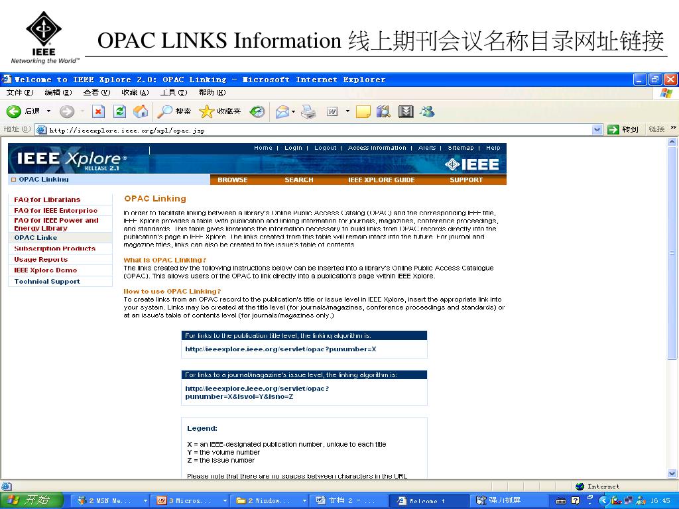679x509 pixels.
Task: Open the 编辑(E) menu
Action: (58, 92)
